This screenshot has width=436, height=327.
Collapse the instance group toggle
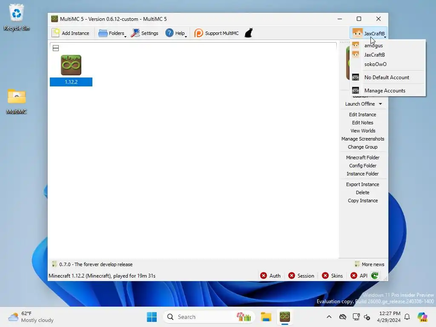(x=56, y=48)
